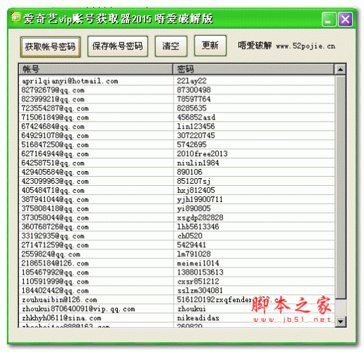Click password cell 851207sj
Viewport: 364px width, 352px height.
[194, 182]
